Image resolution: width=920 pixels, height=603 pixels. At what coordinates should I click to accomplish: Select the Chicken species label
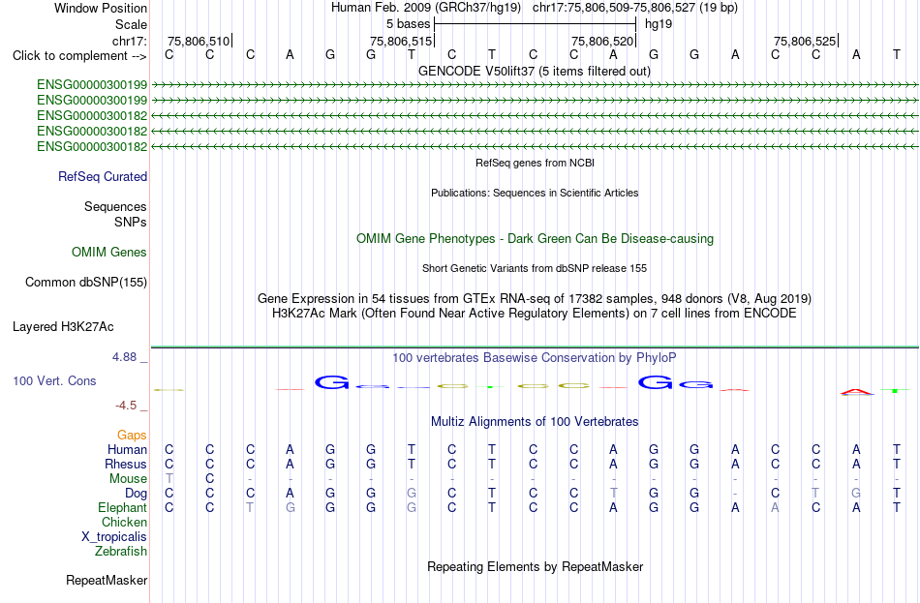(124, 522)
